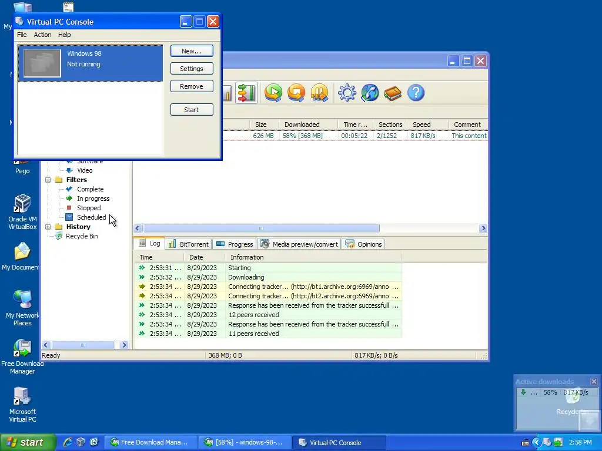This screenshot has height=451, width=602.
Task: Click the VirtualBox cube quick launch icon
Action: [x=81, y=442]
